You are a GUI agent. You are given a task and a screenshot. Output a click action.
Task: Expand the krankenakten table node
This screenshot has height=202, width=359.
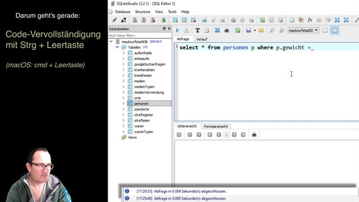[123, 70]
